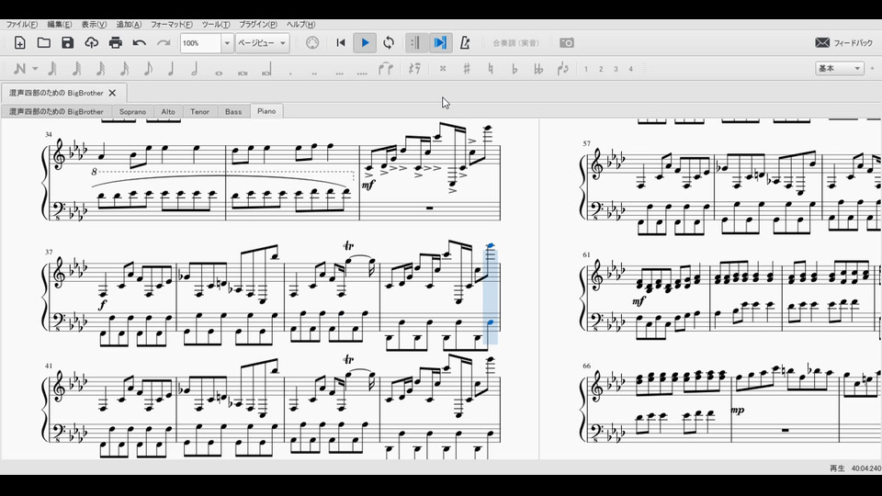This screenshot has height=496, width=882.
Task: Switch to the Tenor part tab
Action: (x=199, y=111)
